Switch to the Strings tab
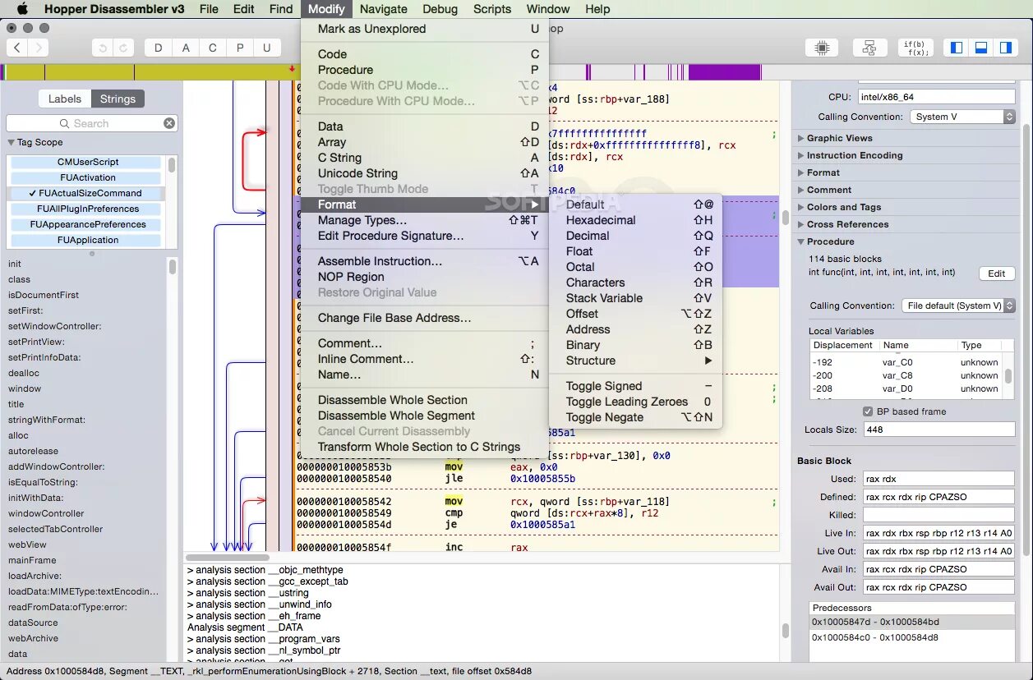Image resolution: width=1033 pixels, height=680 pixels. point(118,99)
